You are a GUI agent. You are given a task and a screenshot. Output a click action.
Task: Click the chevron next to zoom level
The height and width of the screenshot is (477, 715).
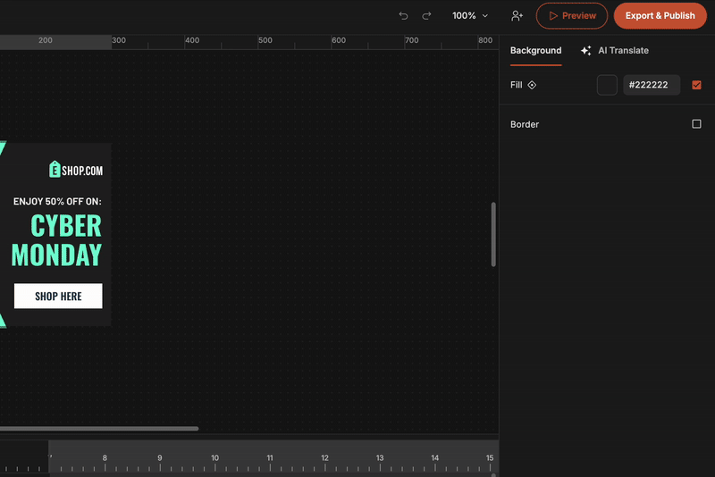coord(485,16)
